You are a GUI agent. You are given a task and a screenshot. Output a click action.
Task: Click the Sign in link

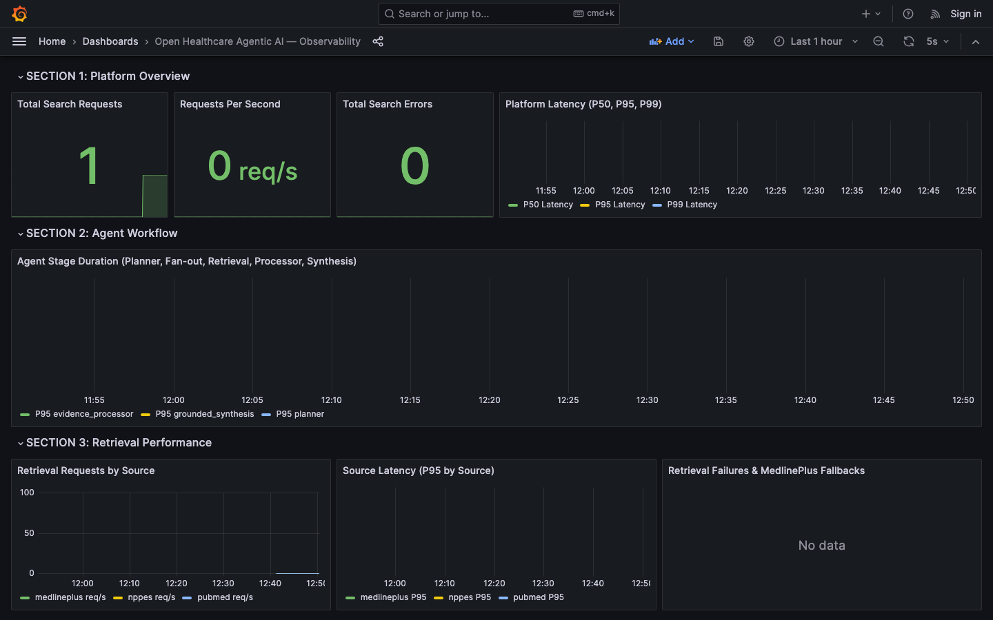(966, 14)
